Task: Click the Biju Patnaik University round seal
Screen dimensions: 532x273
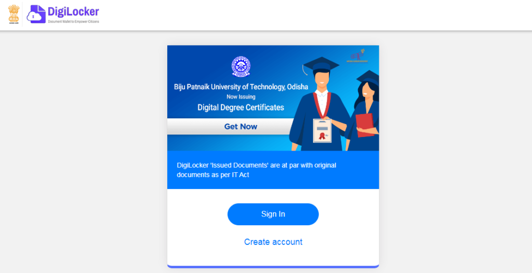Action: pos(241,66)
